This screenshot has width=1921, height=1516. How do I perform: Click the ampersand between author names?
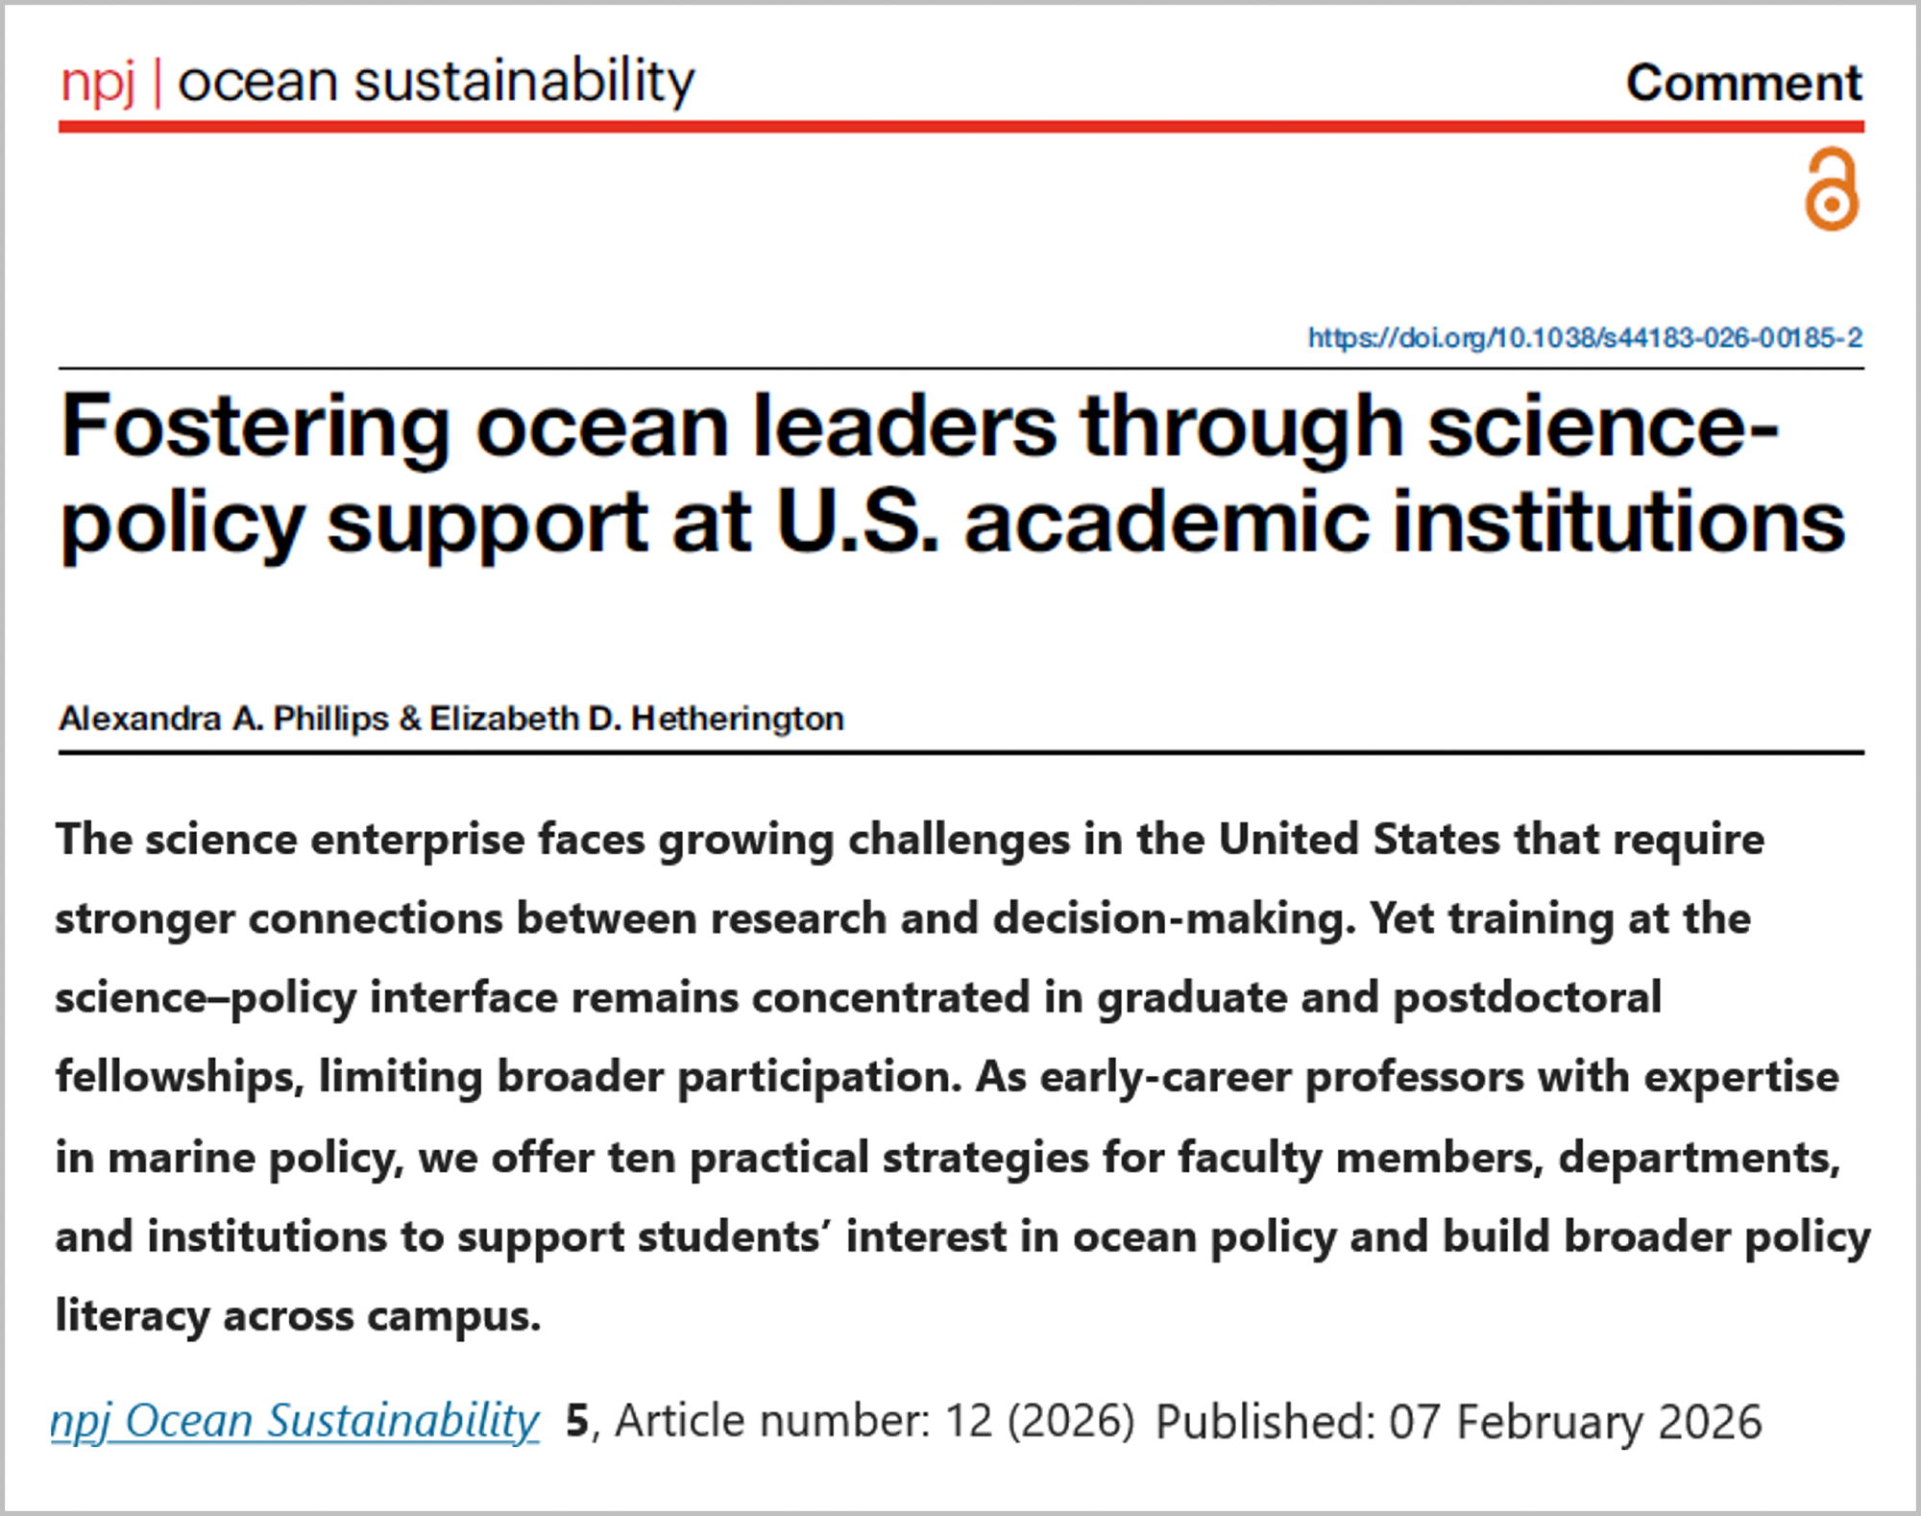click(410, 719)
